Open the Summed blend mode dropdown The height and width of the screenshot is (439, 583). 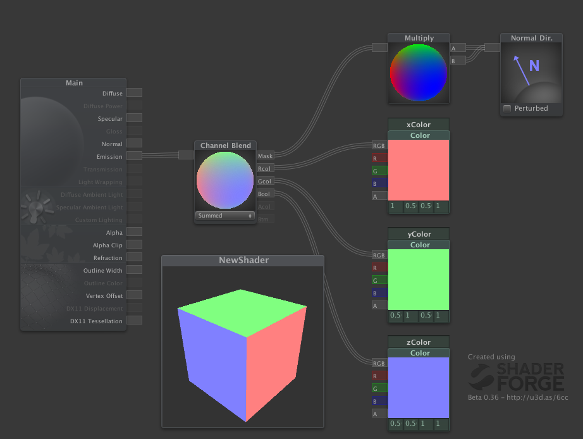tap(225, 216)
